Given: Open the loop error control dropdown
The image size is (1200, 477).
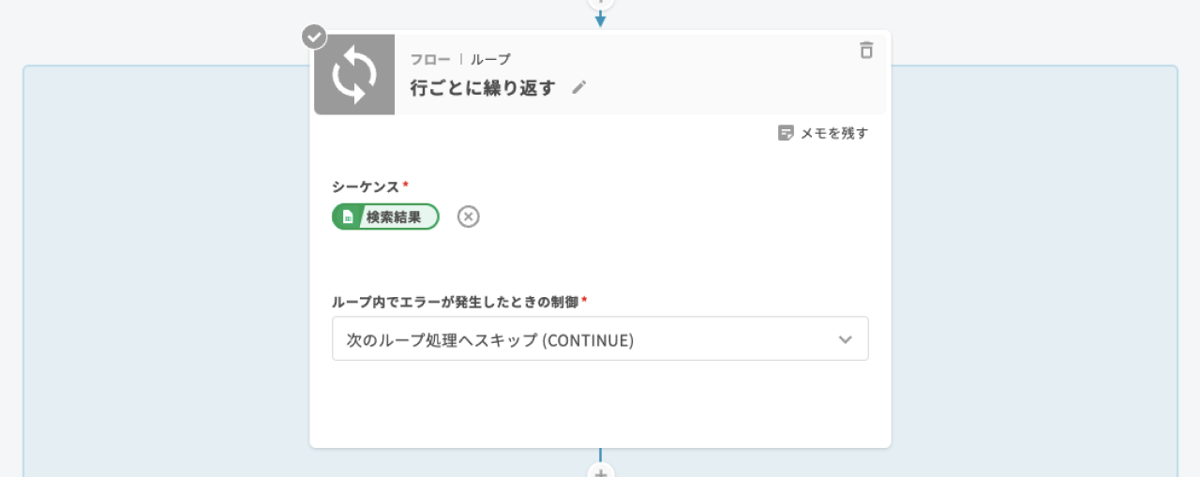Looking at the screenshot, I should pos(600,339).
